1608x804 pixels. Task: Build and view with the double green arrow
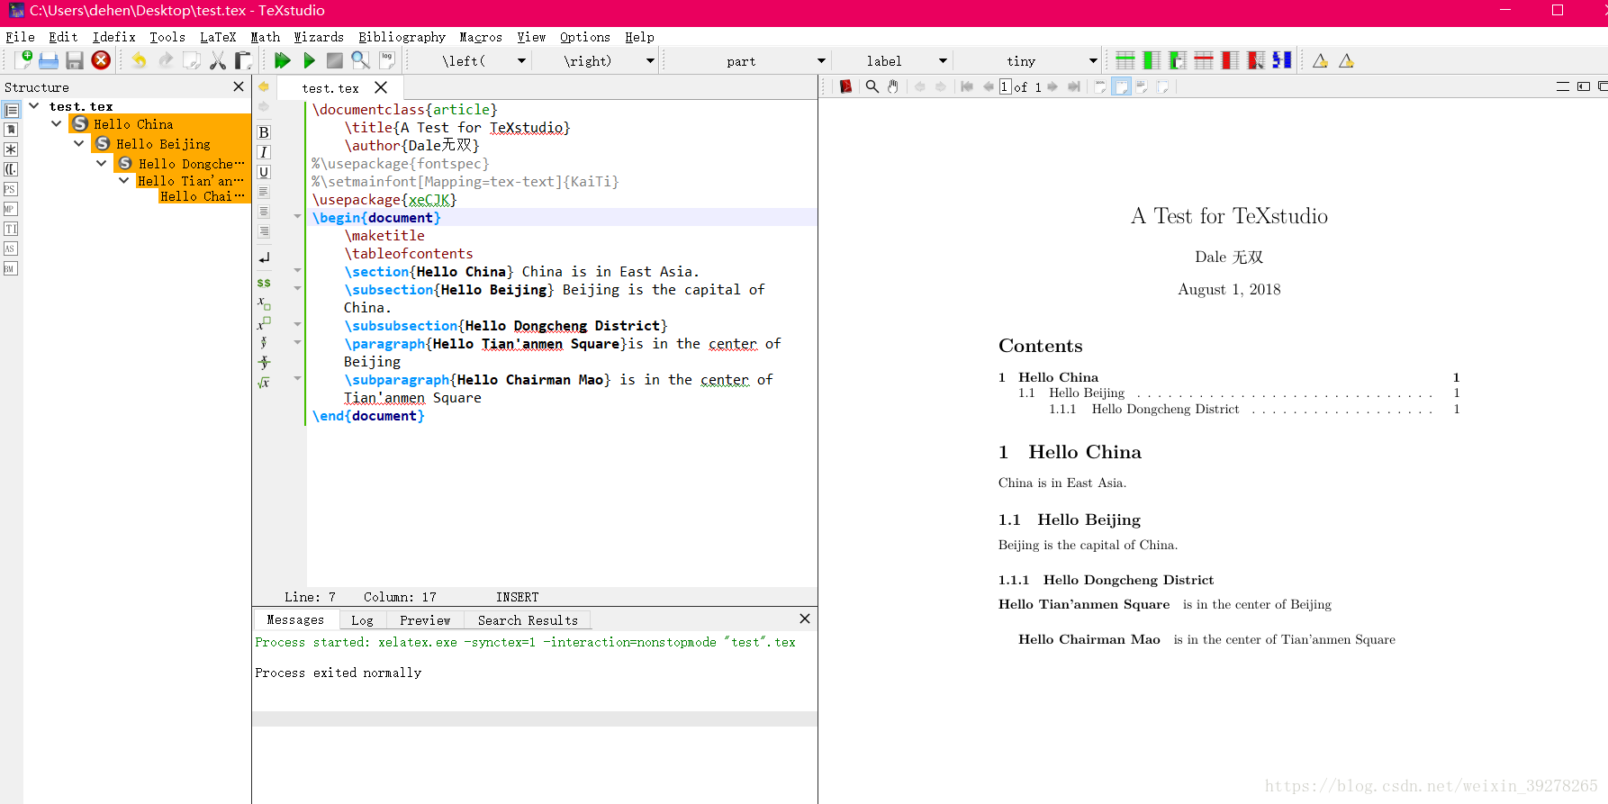(x=282, y=60)
